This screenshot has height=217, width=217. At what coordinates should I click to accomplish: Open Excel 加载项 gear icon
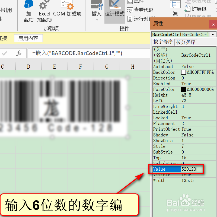[44, 11]
